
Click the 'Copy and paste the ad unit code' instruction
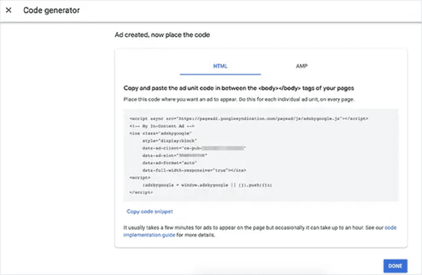[x=239, y=88]
